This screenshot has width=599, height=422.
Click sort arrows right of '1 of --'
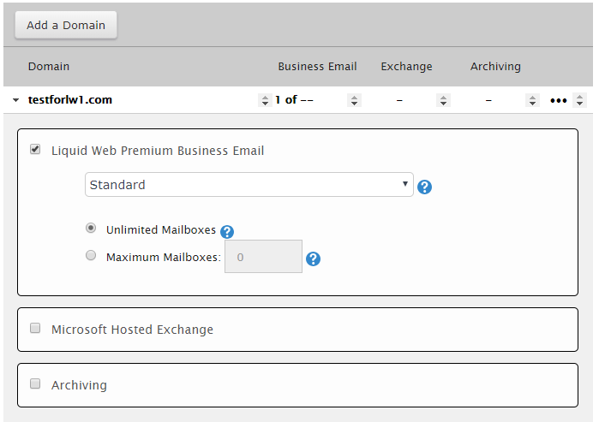click(354, 100)
